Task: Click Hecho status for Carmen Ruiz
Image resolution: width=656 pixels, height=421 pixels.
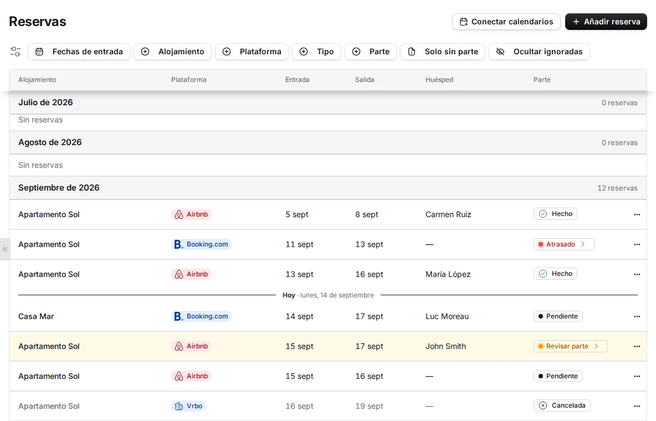Action: pyautogui.click(x=555, y=214)
